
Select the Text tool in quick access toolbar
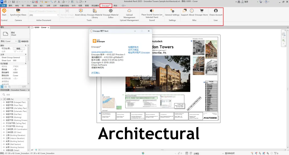click(x=59, y=2)
